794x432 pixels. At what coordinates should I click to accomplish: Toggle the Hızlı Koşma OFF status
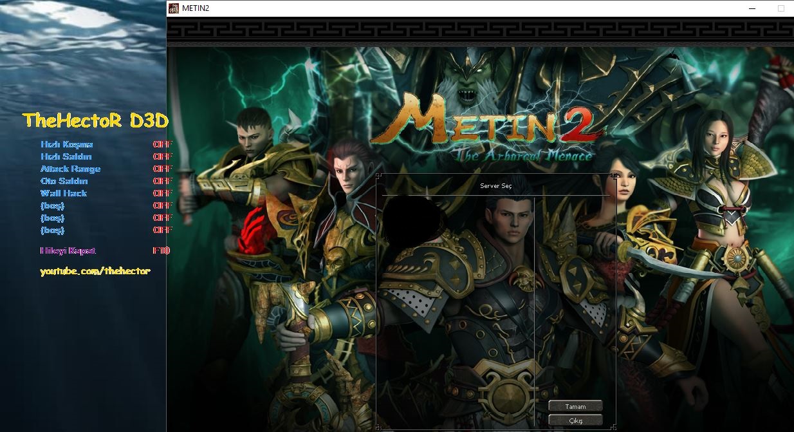pos(163,144)
